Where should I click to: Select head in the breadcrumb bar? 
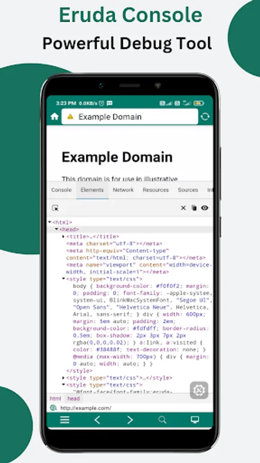[73, 399]
